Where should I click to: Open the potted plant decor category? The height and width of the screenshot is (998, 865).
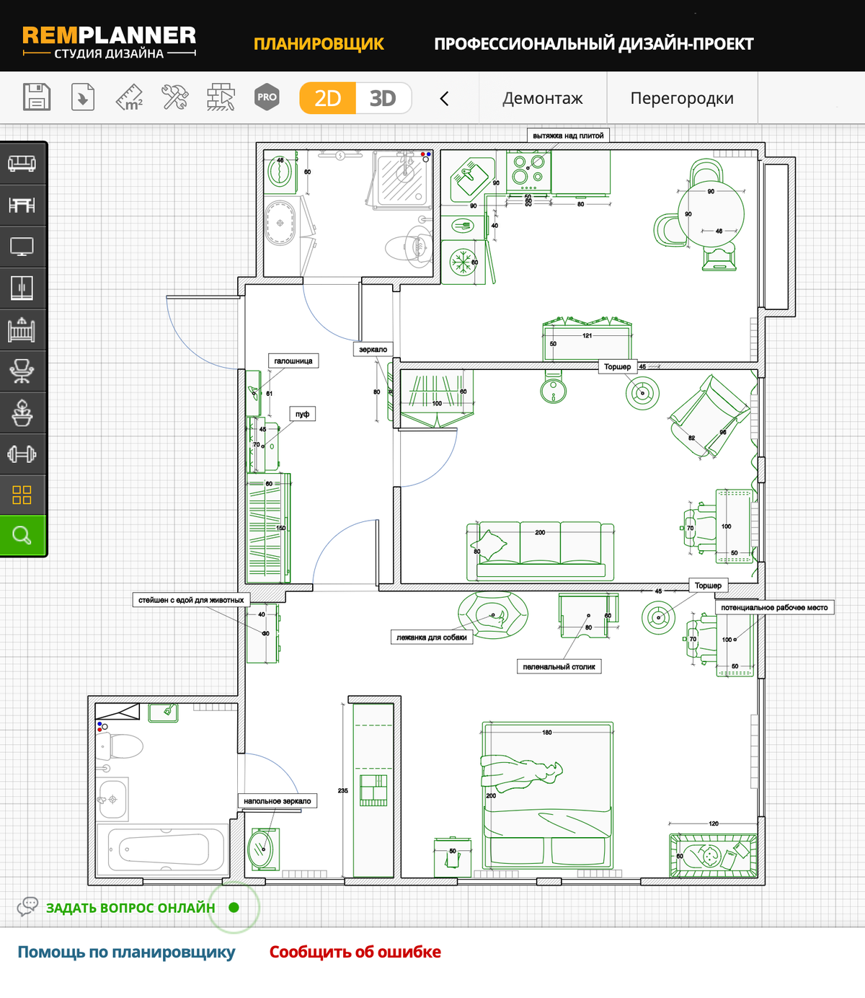[22, 412]
